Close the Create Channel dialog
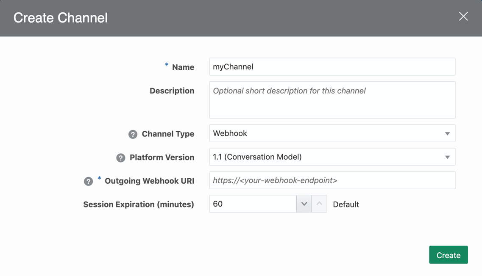The width and height of the screenshot is (482, 276). (x=463, y=17)
